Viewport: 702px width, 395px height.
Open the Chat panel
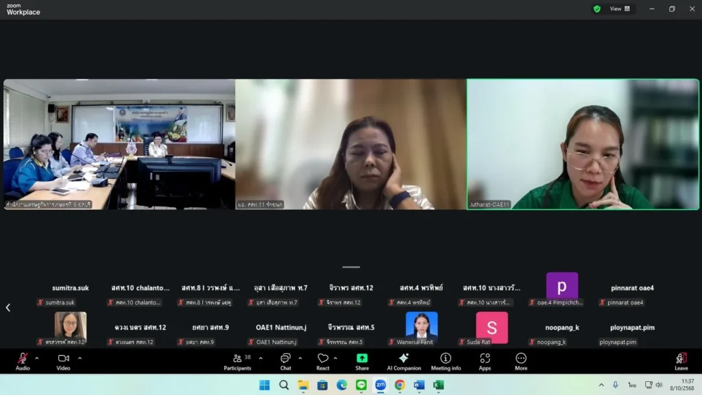(x=285, y=361)
